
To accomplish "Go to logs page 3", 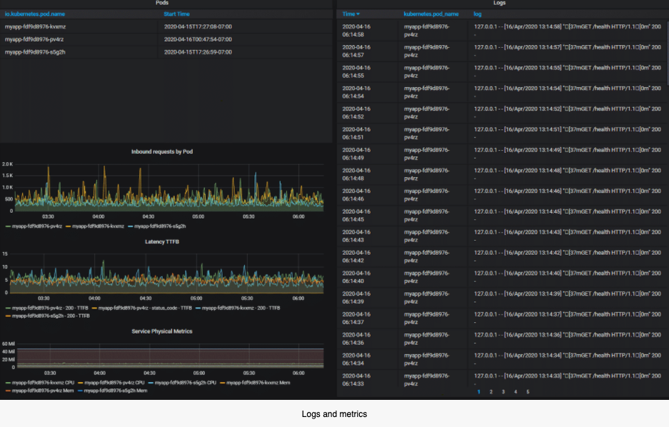I will [503, 391].
